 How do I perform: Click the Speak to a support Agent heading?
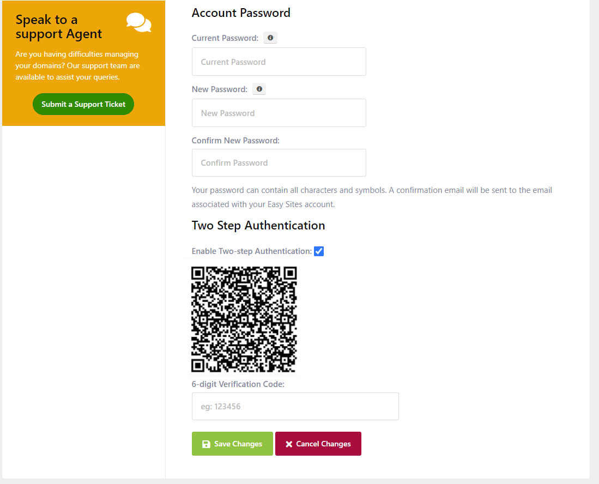pyautogui.click(x=59, y=26)
